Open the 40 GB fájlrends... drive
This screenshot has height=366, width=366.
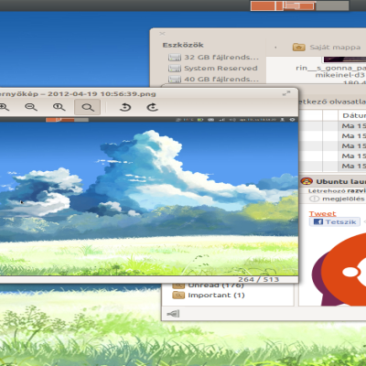pos(213,79)
